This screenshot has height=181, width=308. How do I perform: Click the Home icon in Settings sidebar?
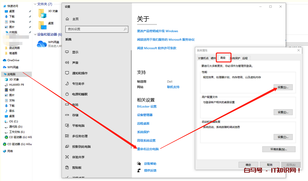pyautogui.click(x=67, y=19)
